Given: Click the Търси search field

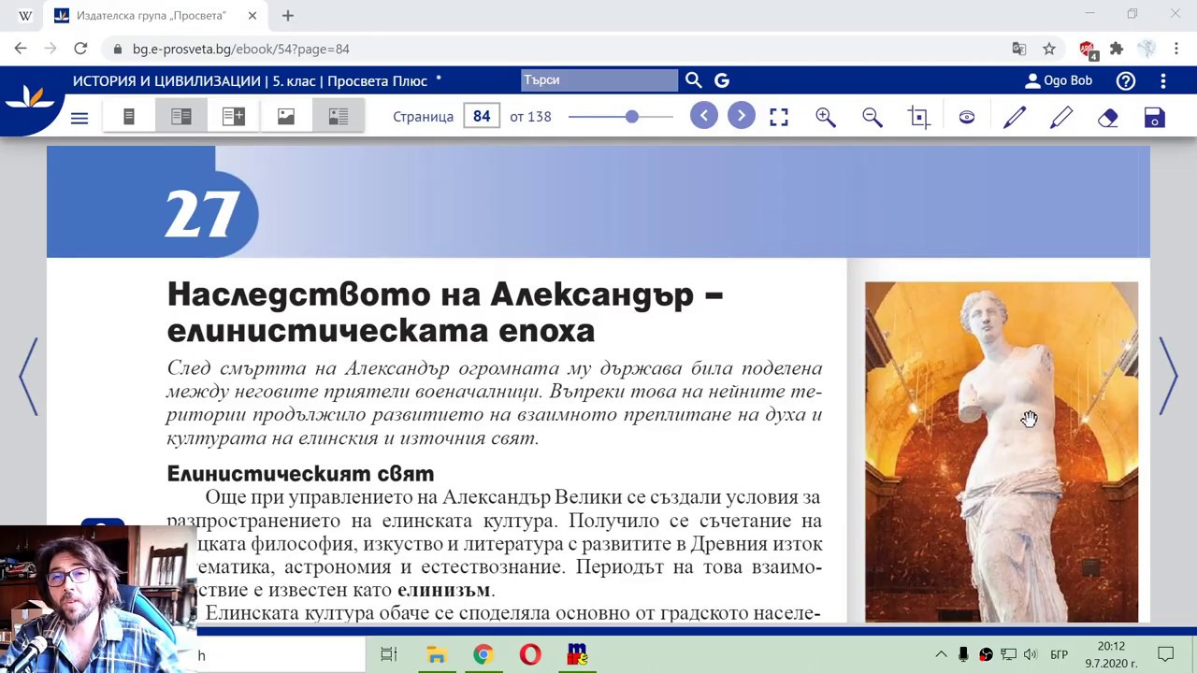Looking at the screenshot, I should pos(599,80).
